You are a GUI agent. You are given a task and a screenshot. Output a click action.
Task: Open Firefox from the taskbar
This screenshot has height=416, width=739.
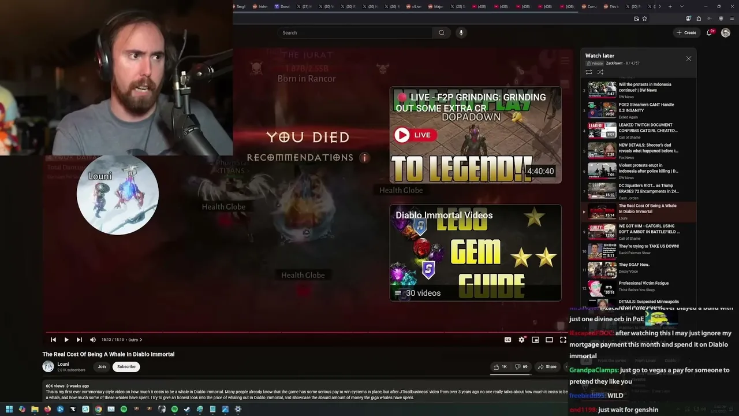47,409
